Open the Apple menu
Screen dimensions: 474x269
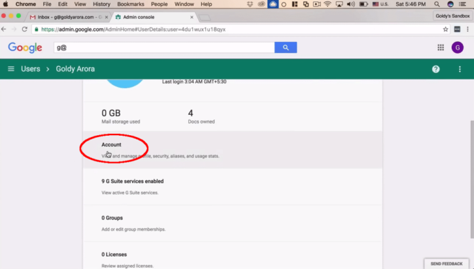6,4
